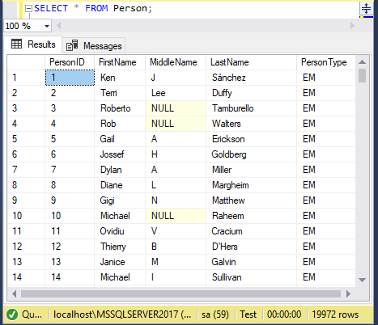Select the LastName cell 'Sullivan'
This screenshot has height=325, width=378.
pos(251,277)
